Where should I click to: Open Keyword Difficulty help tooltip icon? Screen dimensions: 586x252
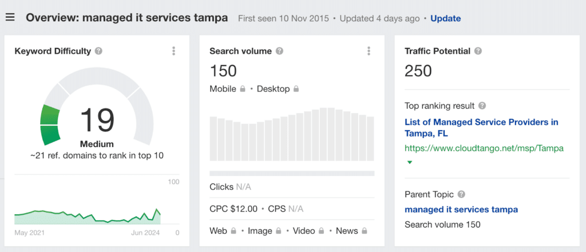point(98,51)
